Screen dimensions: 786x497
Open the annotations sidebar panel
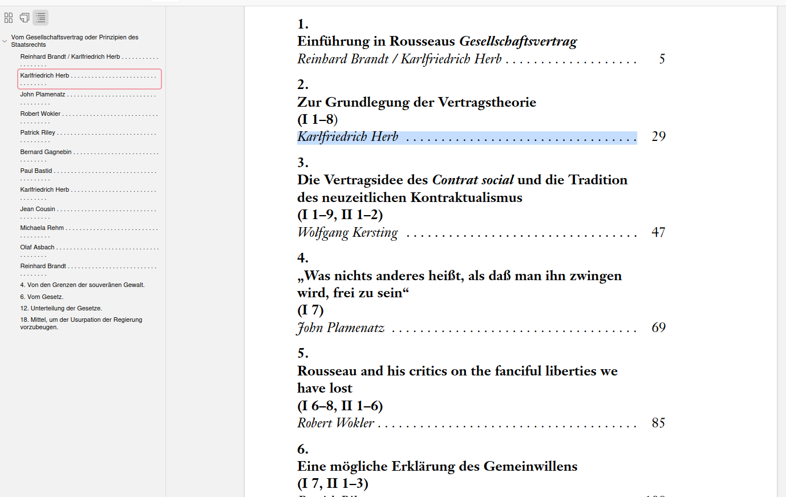[x=25, y=18]
